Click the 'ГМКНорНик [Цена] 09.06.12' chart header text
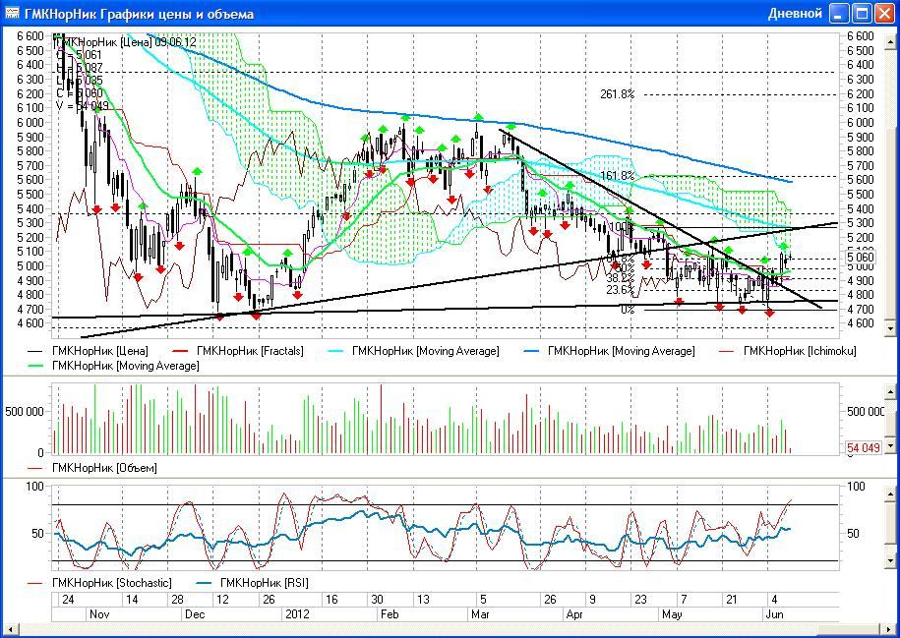900x638 pixels. pyautogui.click(x=128, y=42)
